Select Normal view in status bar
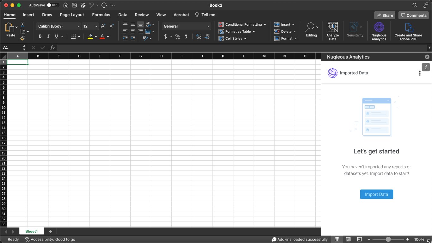Screen dimensions: 432x243 pyautogui.click(x=337, y=240)
